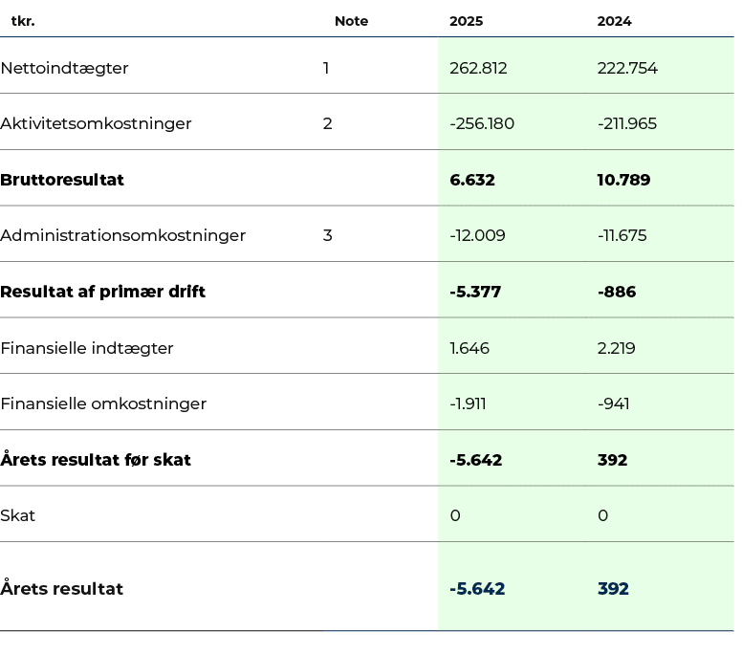The height and width of the screenshot is (654, 742).
Task: Select the value -211.965
Action: click(x=627, y=123)
